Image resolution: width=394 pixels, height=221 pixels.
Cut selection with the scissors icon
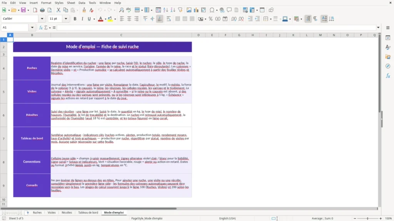coord(58,10)
